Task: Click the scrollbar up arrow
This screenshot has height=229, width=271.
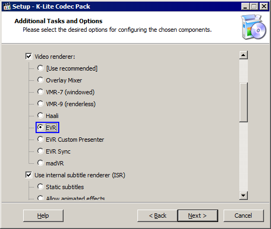Action: click(x=244, y=55)
